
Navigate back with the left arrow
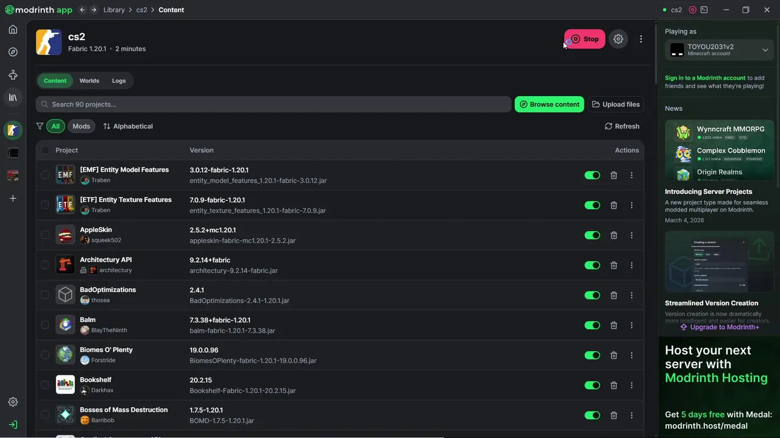click(82, 10)
